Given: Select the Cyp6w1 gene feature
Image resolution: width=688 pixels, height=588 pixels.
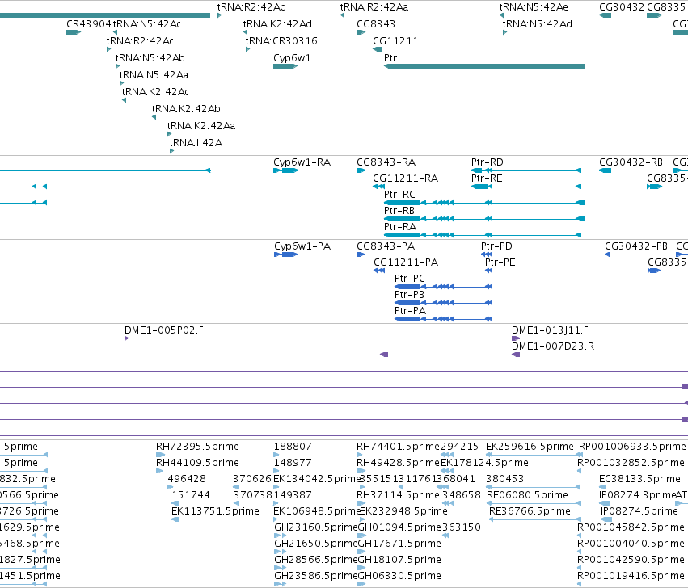Looking at the screenshot, I should 285,66.
